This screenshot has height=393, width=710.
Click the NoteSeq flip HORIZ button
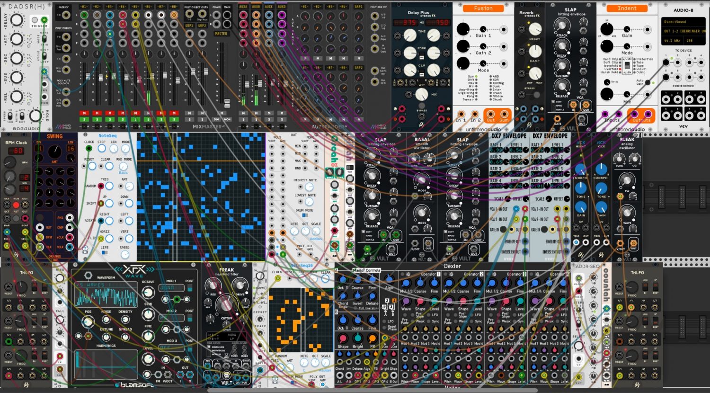(x=109, y=238)
